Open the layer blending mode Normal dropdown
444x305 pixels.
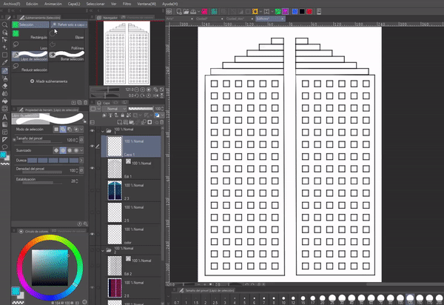114,108
